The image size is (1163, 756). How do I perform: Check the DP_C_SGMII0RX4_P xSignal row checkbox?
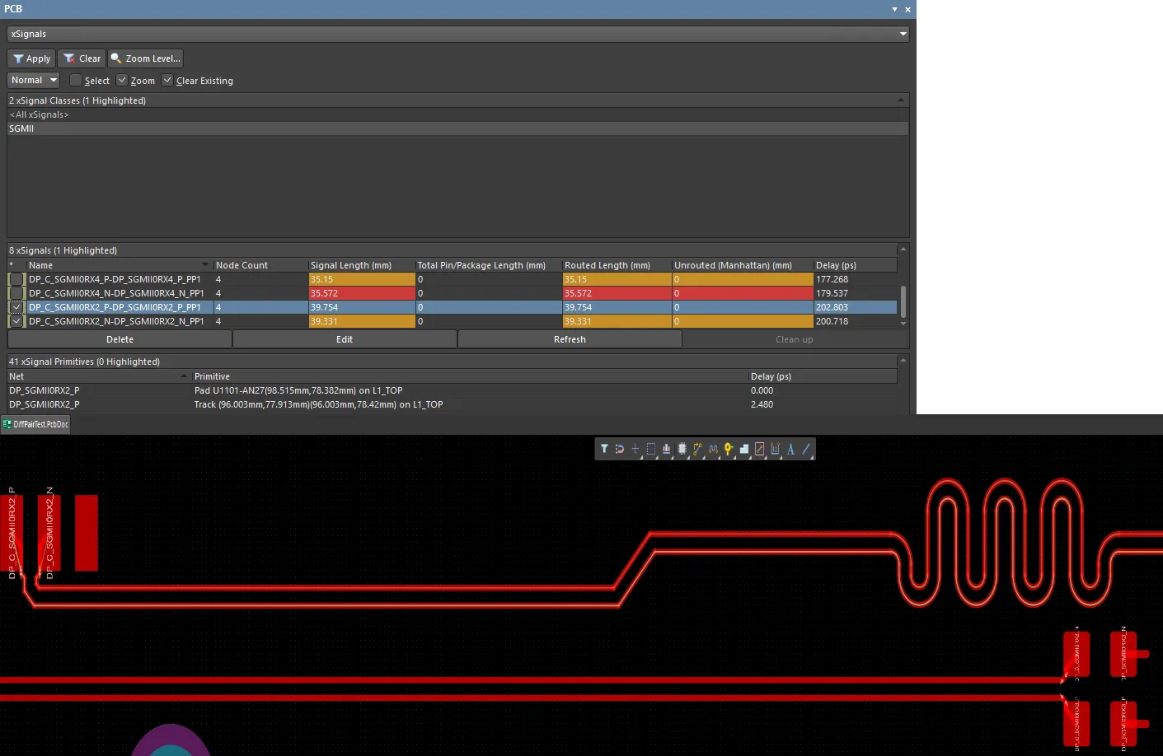coord(16,279)
